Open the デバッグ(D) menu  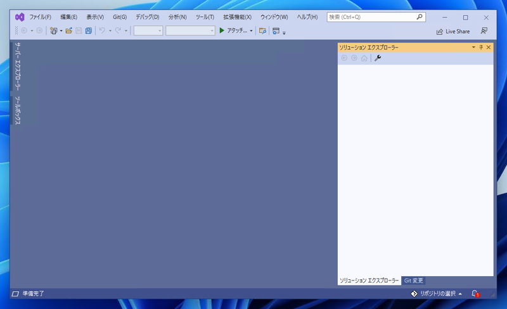(x=147, y=17)
